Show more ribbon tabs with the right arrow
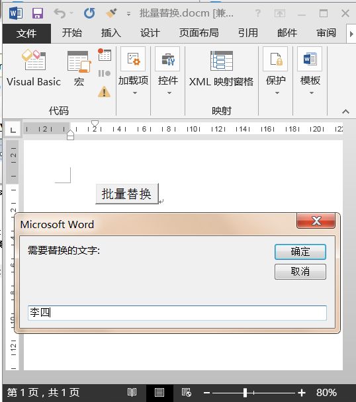Image resolution: width=356 pixels, height=402 pixels. click(351, 33)
